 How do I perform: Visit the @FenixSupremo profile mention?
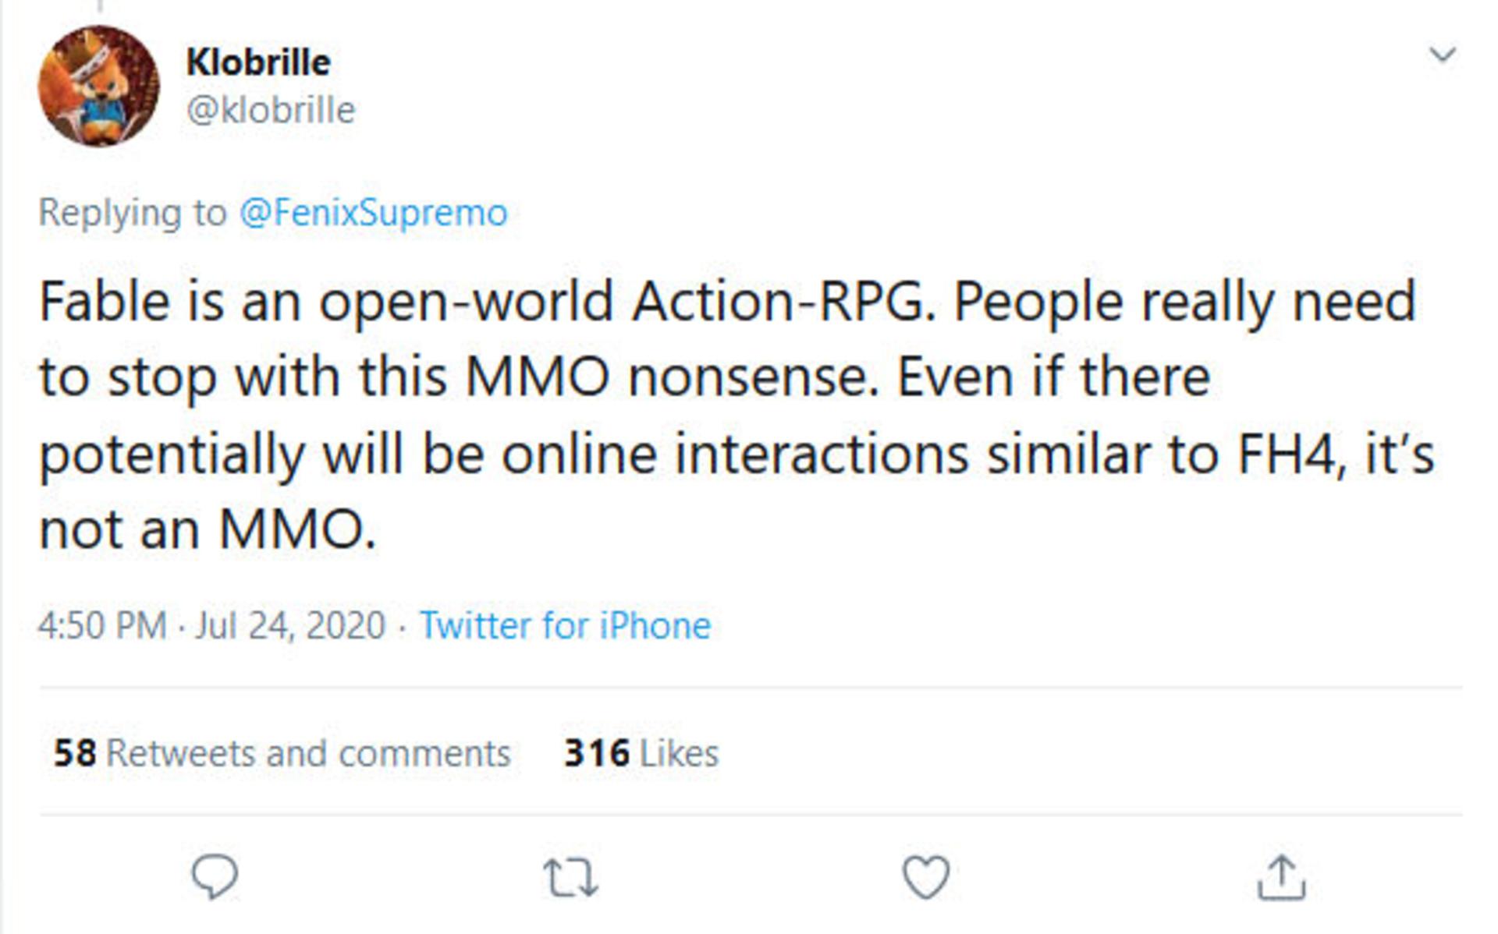pyautogui.click(x=374, y=213)
